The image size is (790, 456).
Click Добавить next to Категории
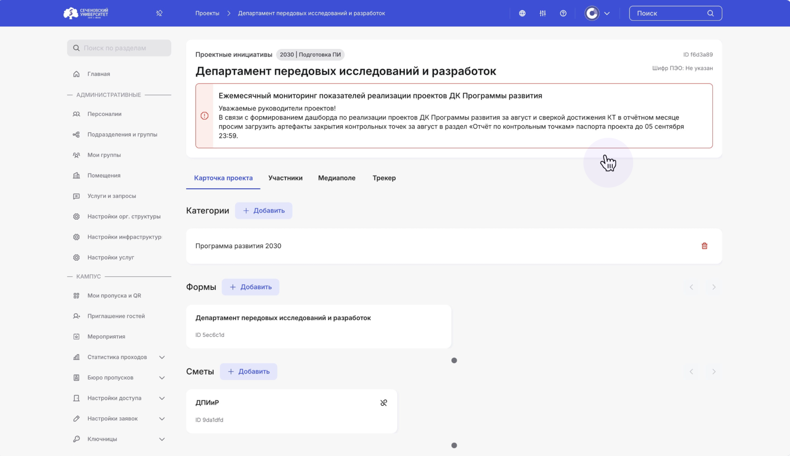pyautogui.click(x=264, y=210)
